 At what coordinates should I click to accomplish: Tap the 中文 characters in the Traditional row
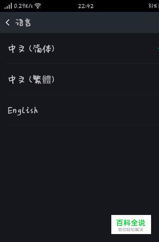click(x=17, y=80)
